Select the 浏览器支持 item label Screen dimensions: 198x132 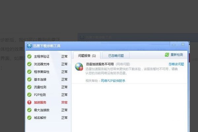[42, 64]
